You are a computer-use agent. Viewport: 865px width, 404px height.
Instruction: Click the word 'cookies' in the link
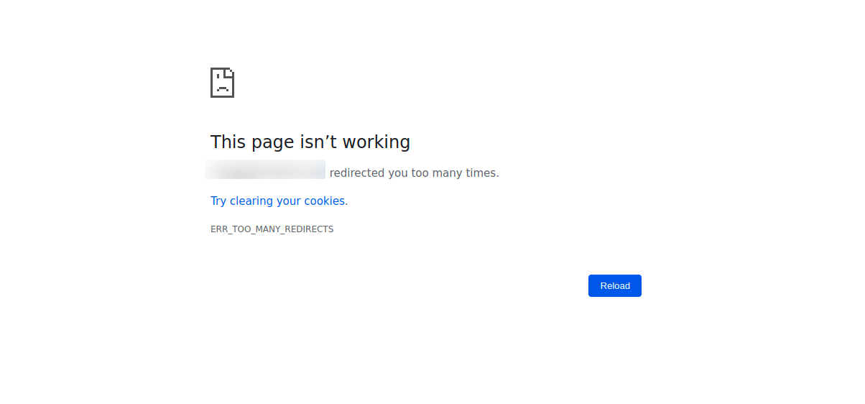tap(325, 201)
